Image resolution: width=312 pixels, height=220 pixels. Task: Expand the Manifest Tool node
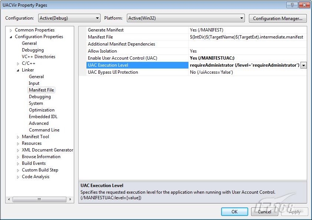click(18, 137)
